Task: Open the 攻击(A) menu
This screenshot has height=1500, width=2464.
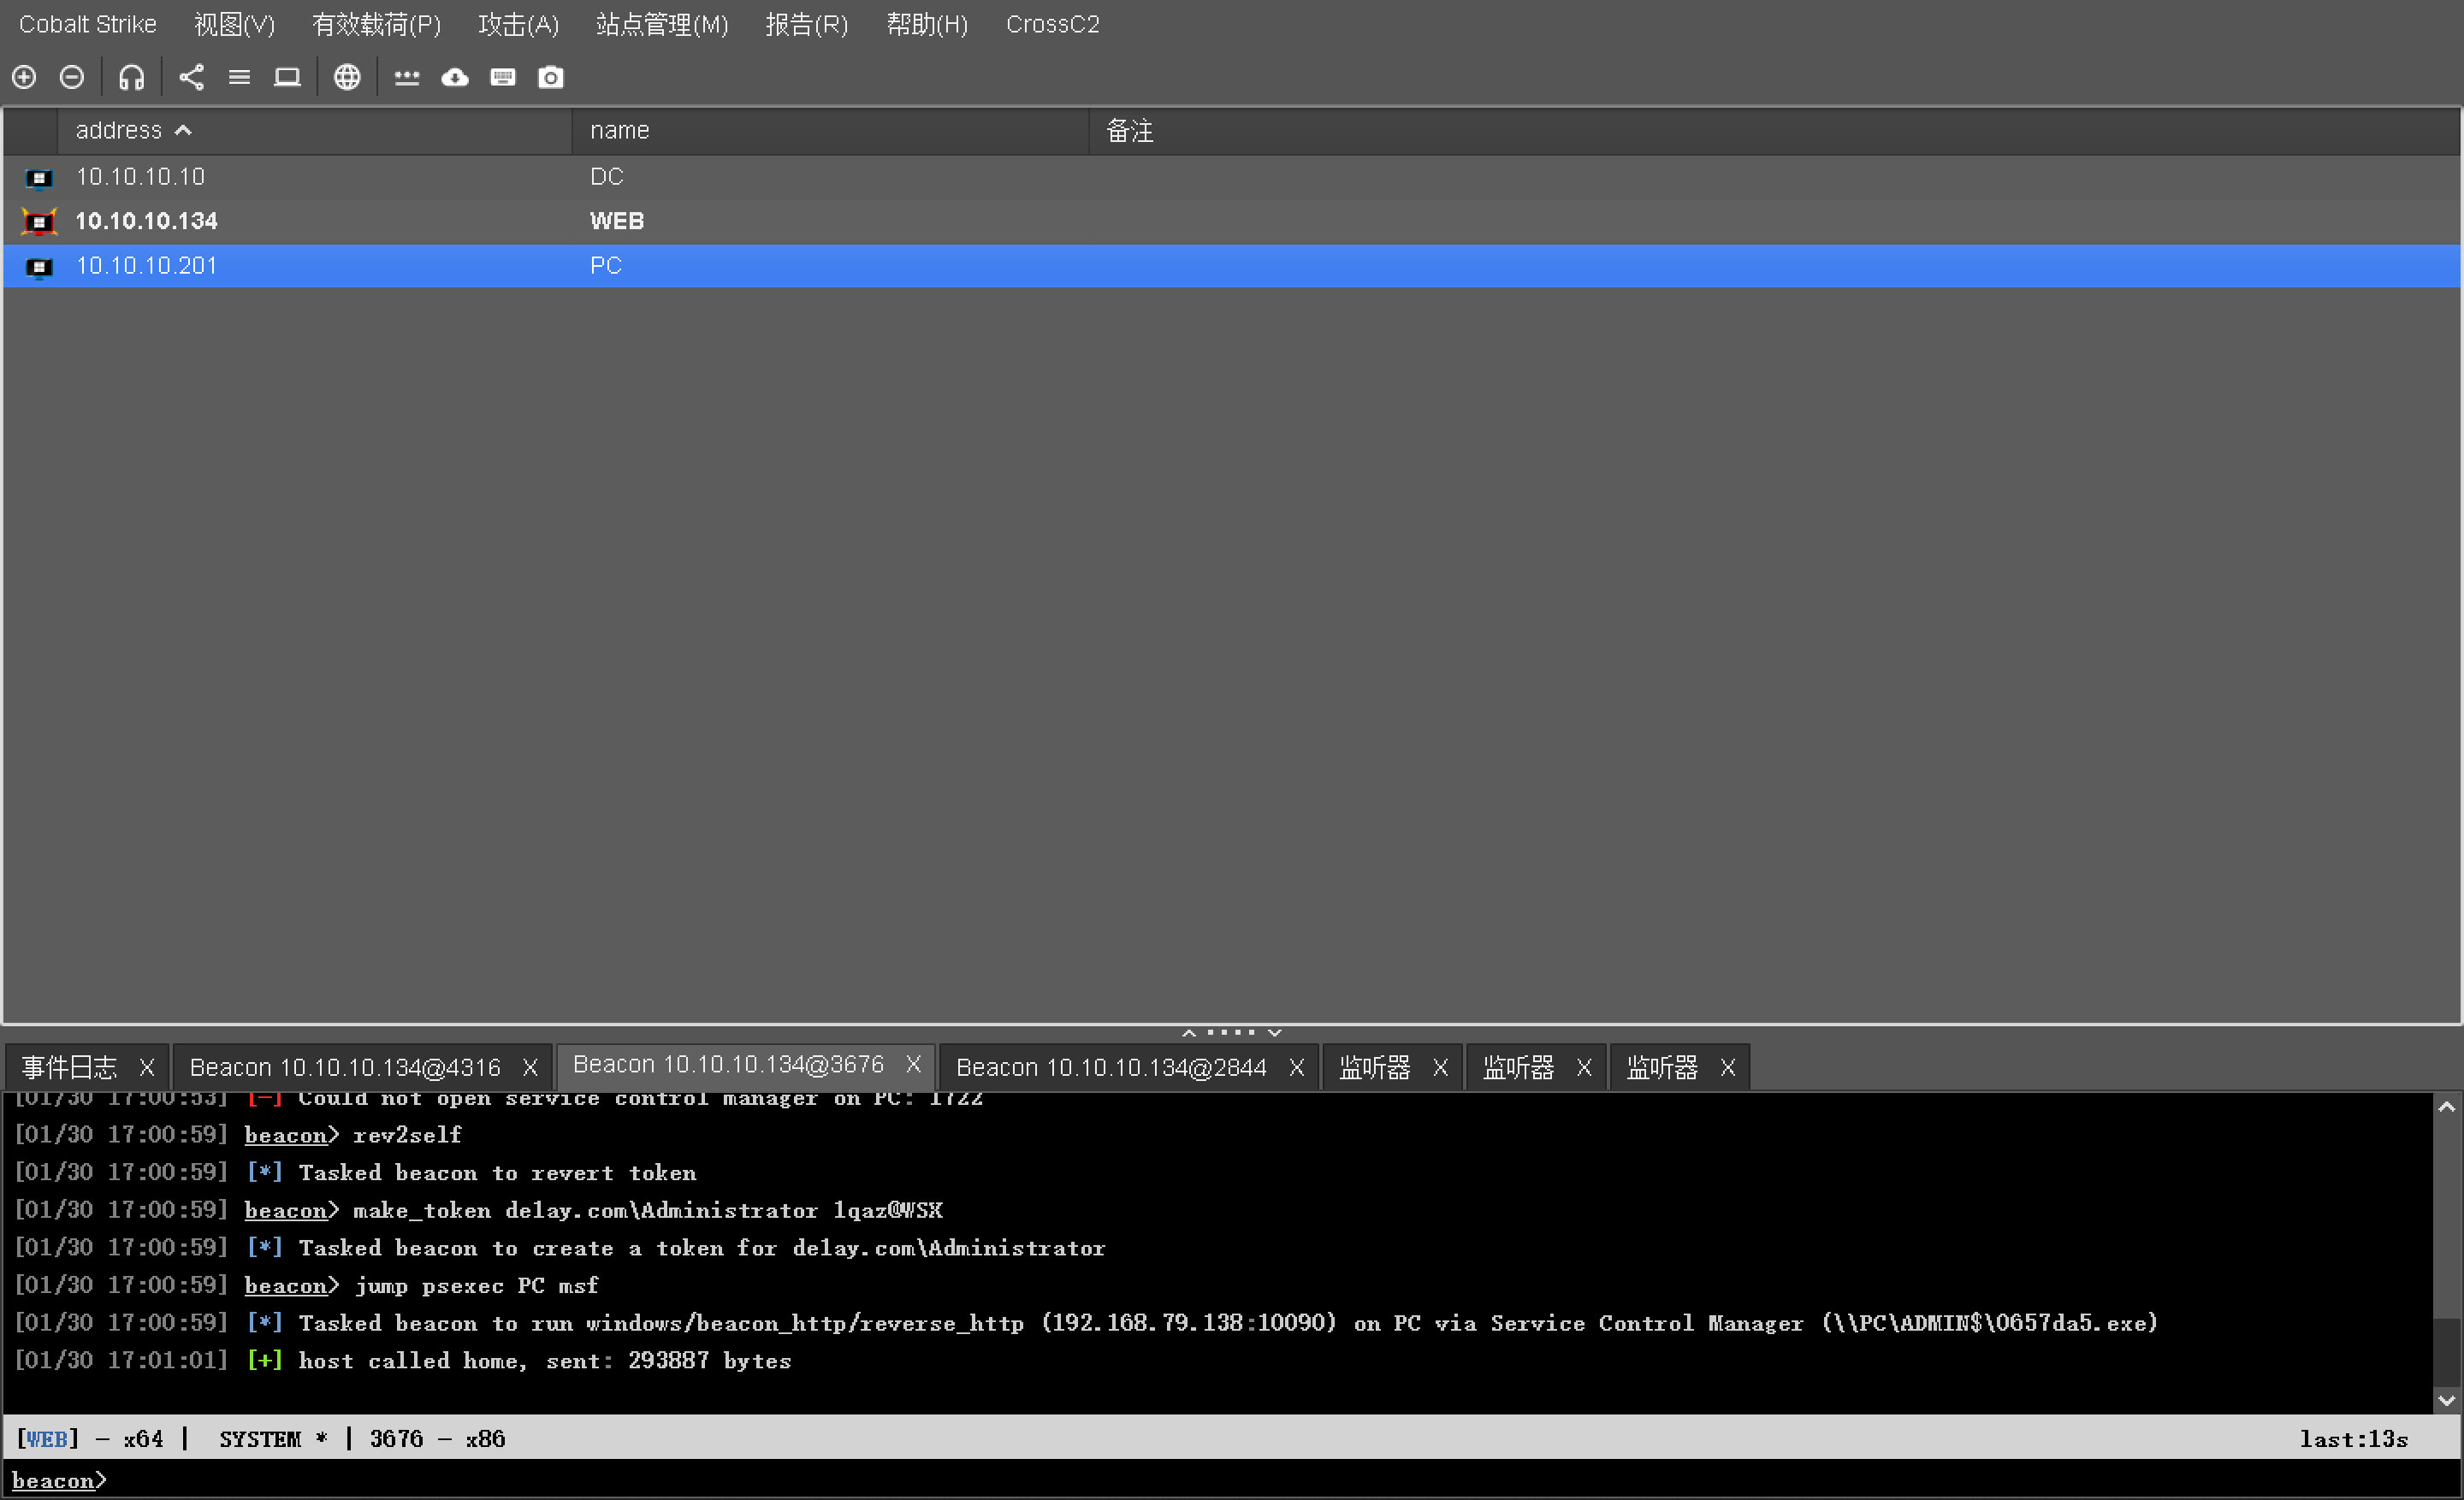Action: [518, 24]
